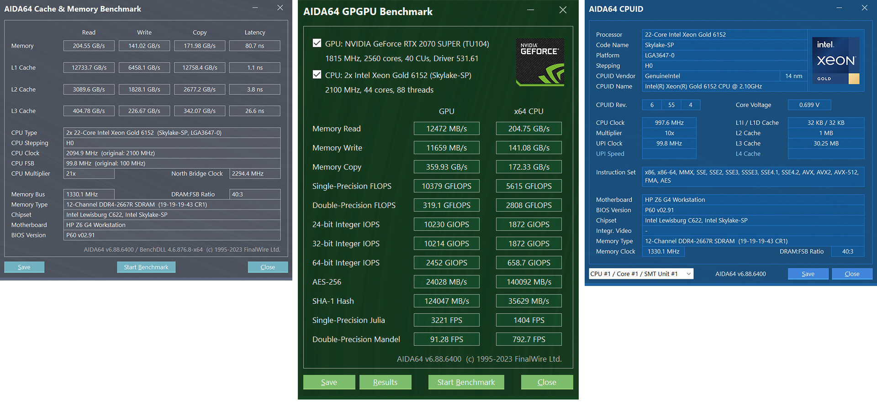Image resolution: width=877 pixels, height=405 pixels.
Task: Click CPUID CPU Clock value 997.6 MHz
Action: pyautogui.click(x=669, y=123)
